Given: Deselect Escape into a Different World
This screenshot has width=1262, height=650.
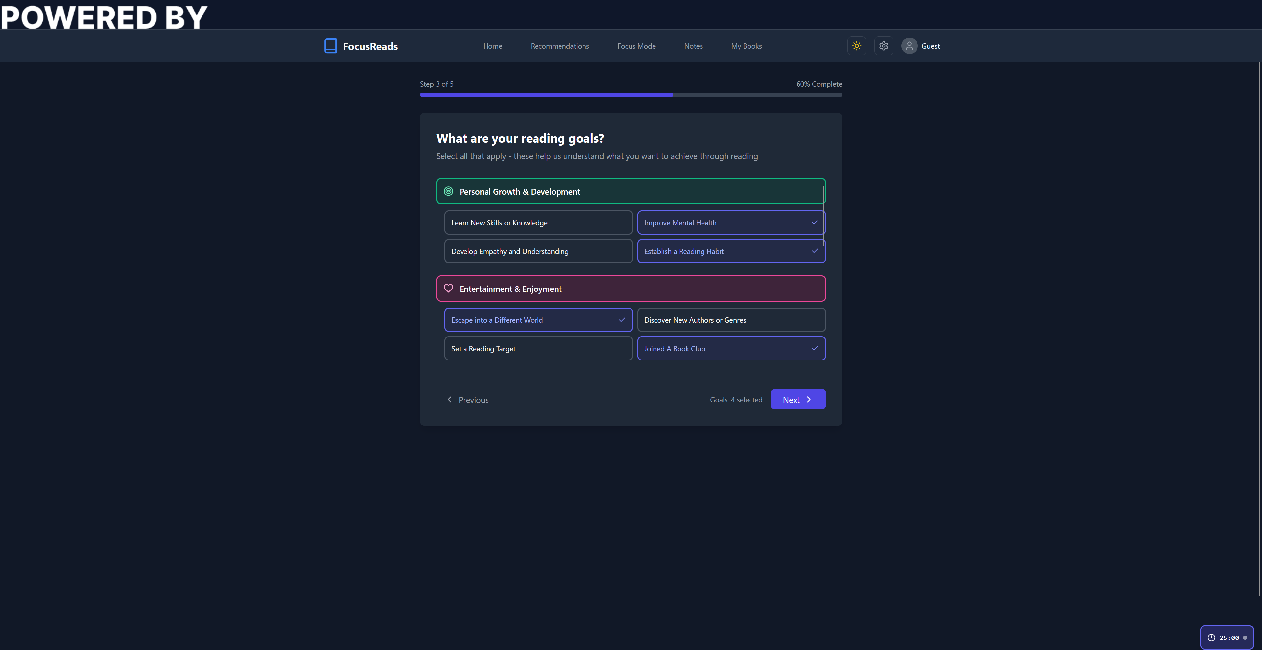Looking at the screenshot, I should point(538,320).
